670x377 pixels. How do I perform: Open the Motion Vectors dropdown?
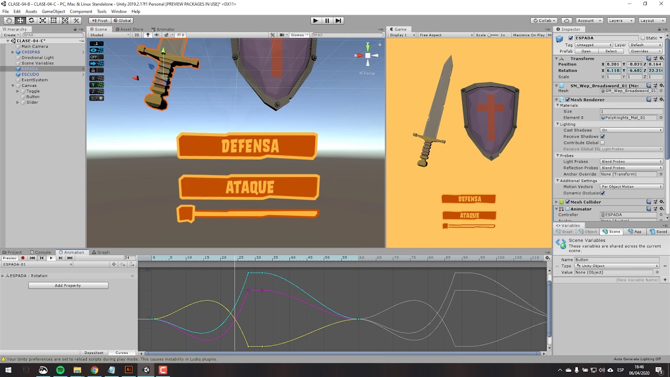pos(631,186)
